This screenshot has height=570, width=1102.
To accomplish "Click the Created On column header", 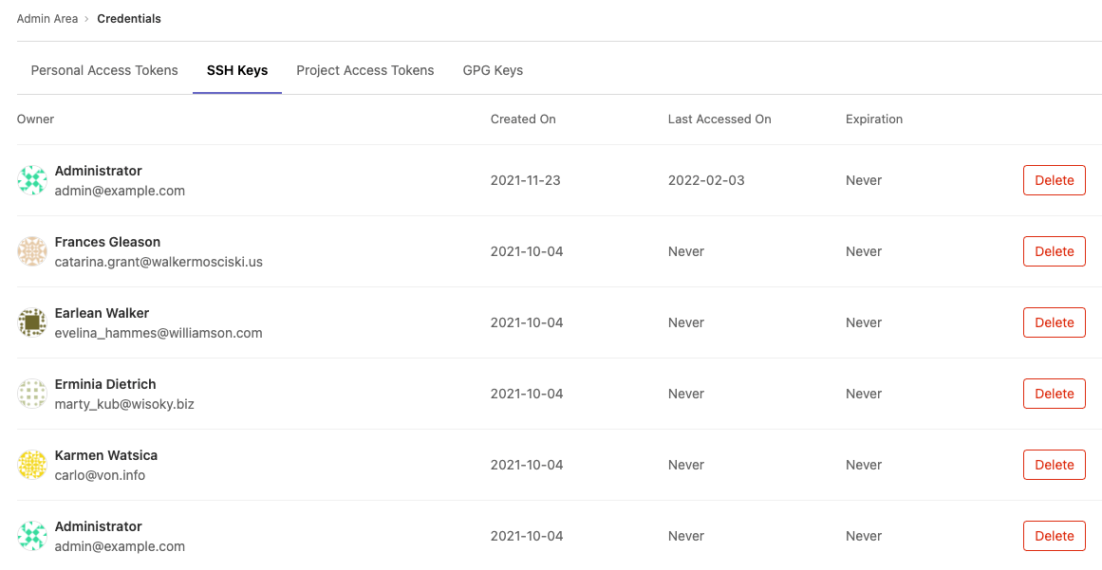I will coord(523,120).
